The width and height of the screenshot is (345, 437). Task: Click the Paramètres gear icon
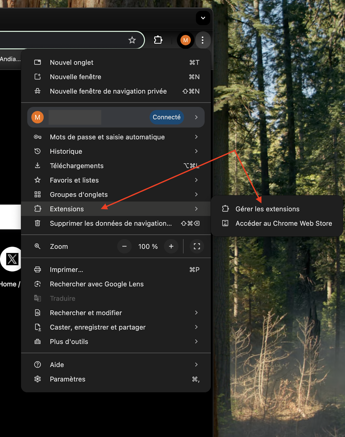38,379
